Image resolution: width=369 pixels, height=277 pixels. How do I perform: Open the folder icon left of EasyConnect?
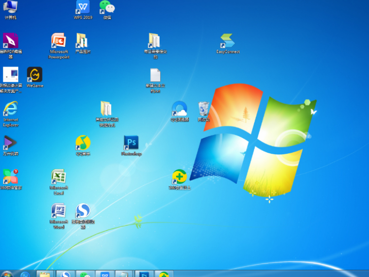155,46
